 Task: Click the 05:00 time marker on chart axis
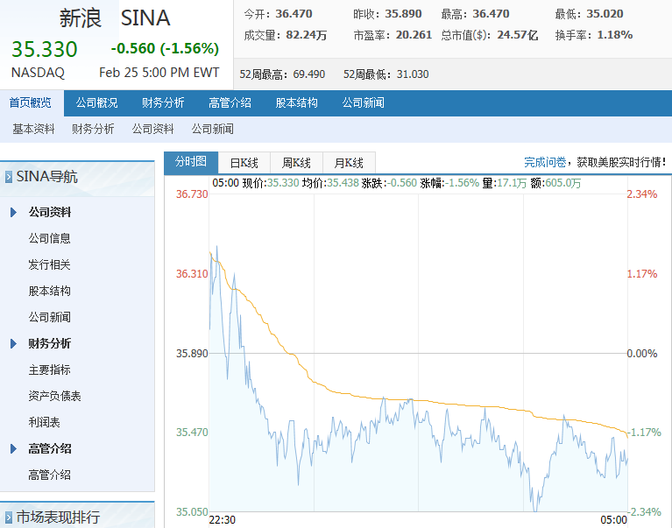pyautogui.click(x=613, y=520)
